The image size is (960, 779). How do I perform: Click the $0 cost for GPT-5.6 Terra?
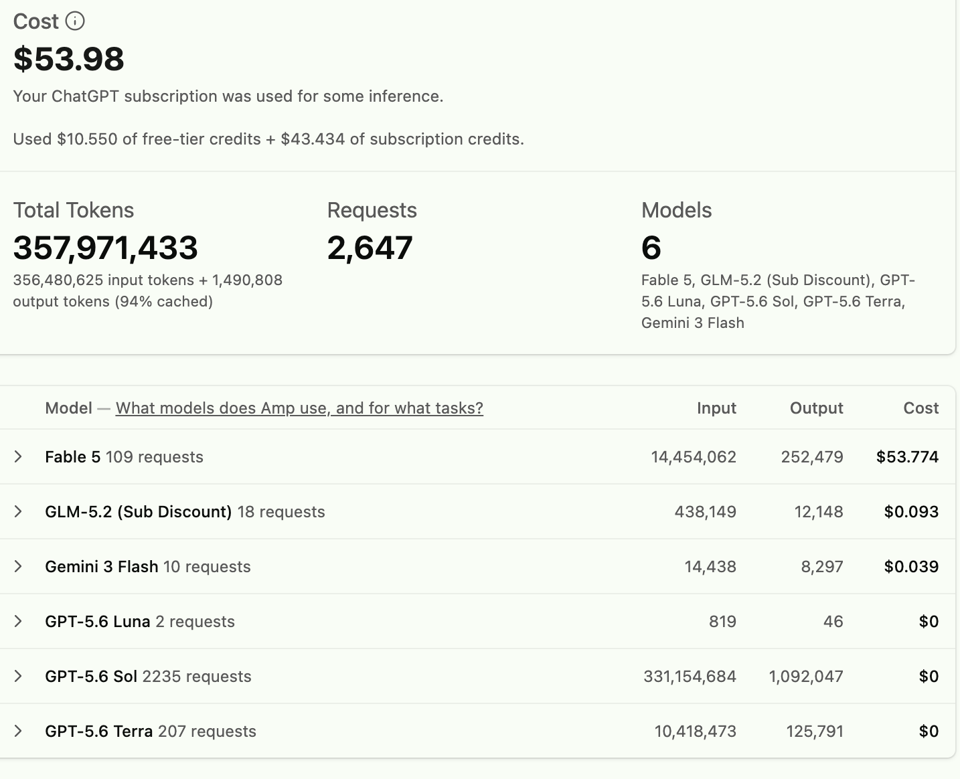[x=929, y=731]
